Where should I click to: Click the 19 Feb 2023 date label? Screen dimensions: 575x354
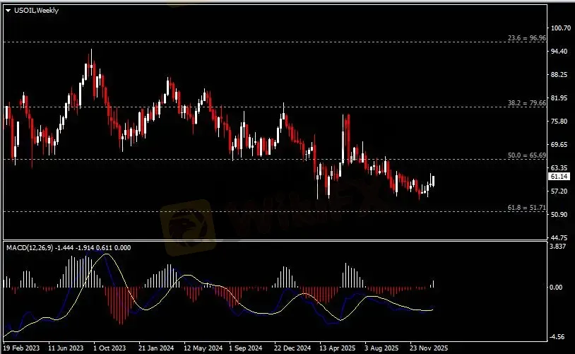tap(23, 348)
